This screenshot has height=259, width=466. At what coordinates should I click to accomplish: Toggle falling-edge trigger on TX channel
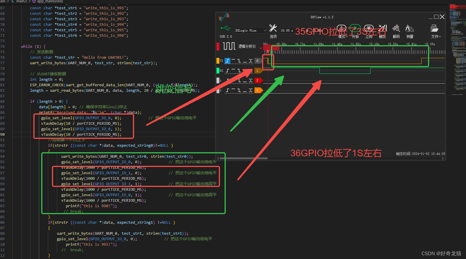(239, 61)
